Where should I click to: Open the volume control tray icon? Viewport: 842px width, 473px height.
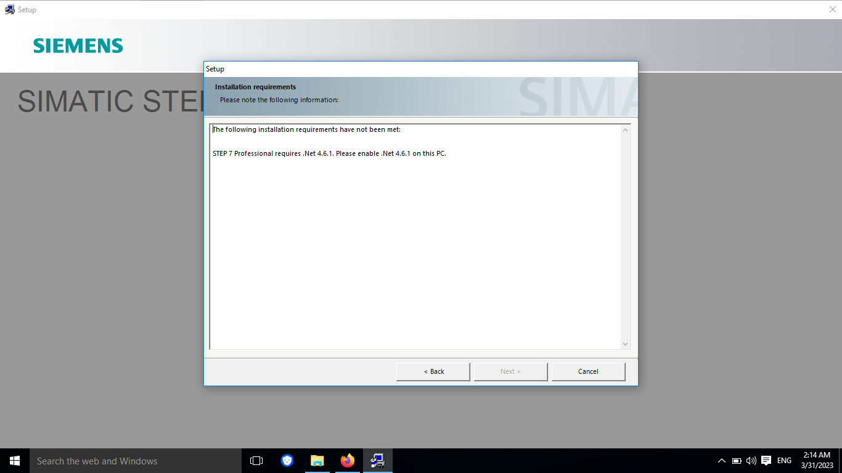[751, 461]
